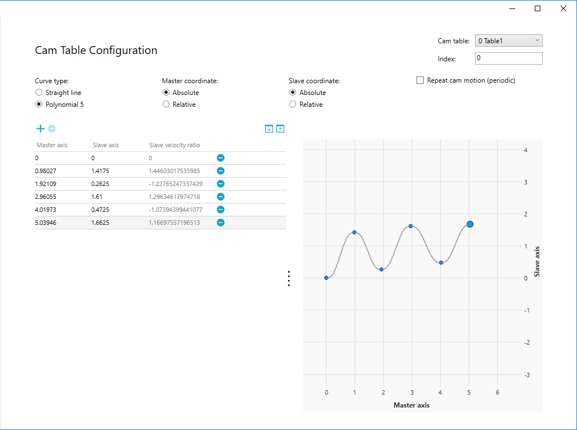Enable Repeat cam motion (periodic)
Image resolution: width=577 pixels, height=430 pixels.
[420, 80]
